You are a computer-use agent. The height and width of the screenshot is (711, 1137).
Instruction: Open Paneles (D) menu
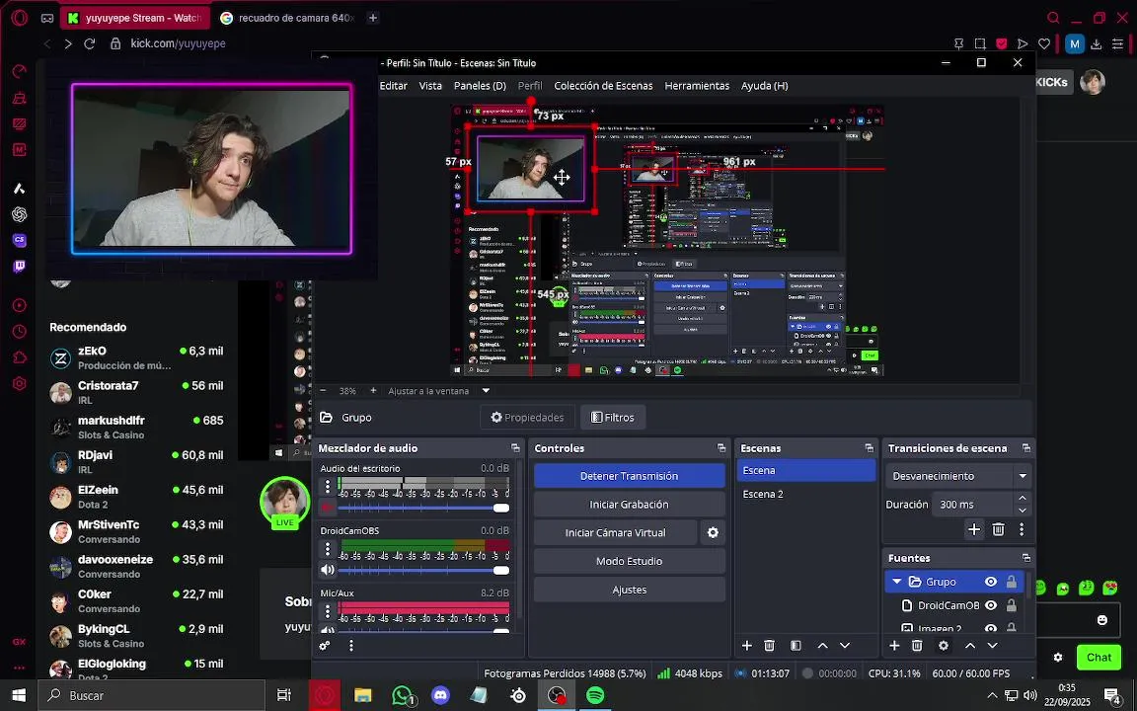480,86
